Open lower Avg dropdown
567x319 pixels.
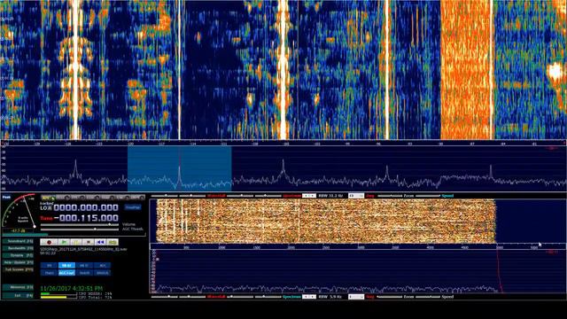pyautogui.click(x=356, y=297)
